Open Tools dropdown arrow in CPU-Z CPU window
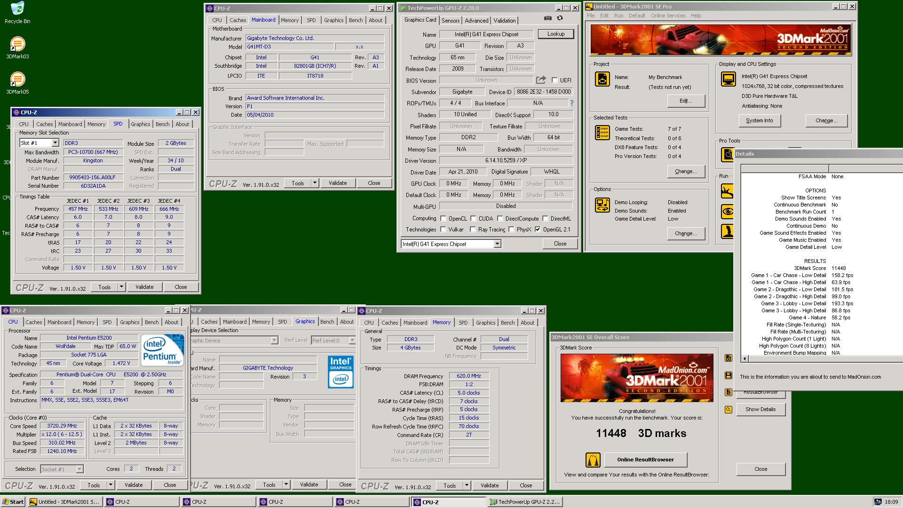903x508 pixels. click(111, 485)
